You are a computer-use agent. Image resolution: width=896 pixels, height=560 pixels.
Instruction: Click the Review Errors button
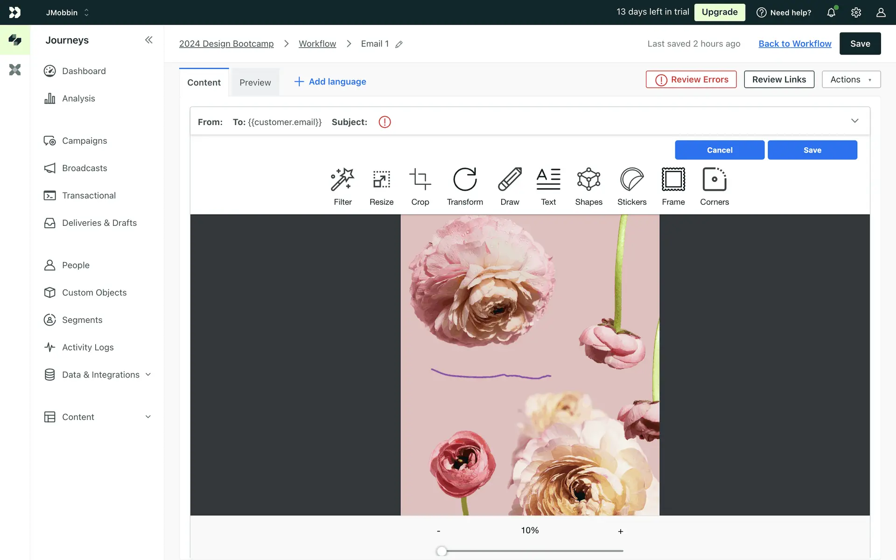691,79
